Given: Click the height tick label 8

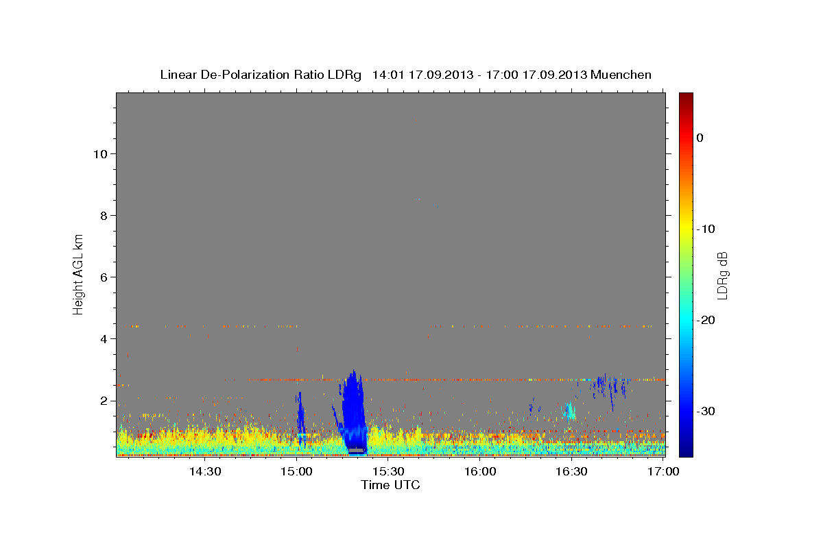Looking at the screenshot, I should click(x=104, y=215).
